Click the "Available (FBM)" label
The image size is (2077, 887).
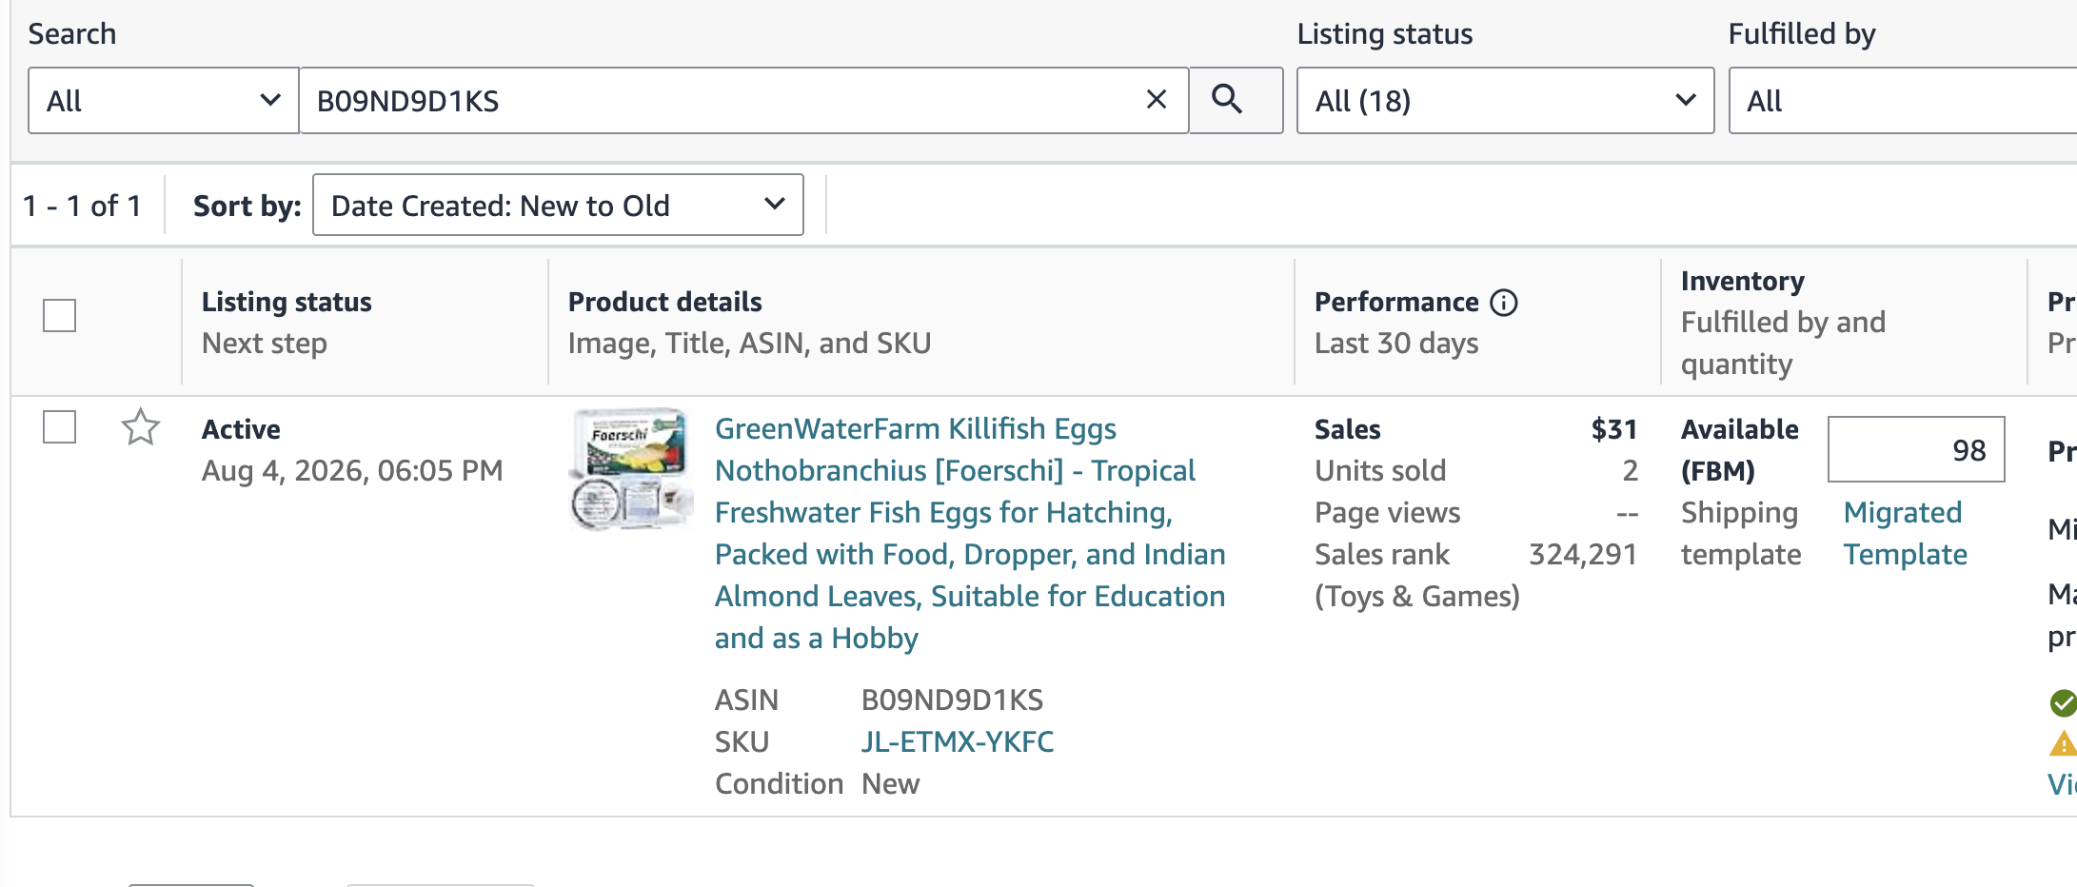tap(1740, 450)
